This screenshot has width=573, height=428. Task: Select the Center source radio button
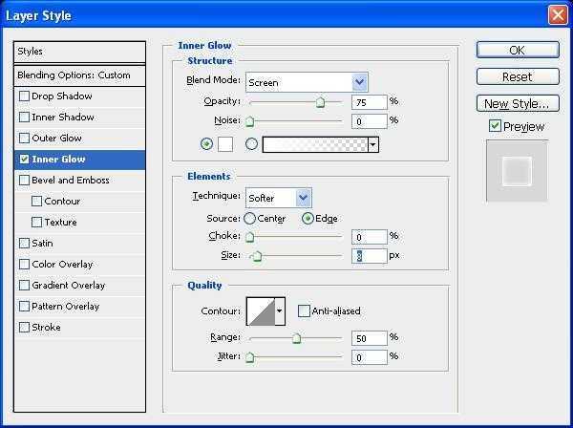(x=250, y=219)
